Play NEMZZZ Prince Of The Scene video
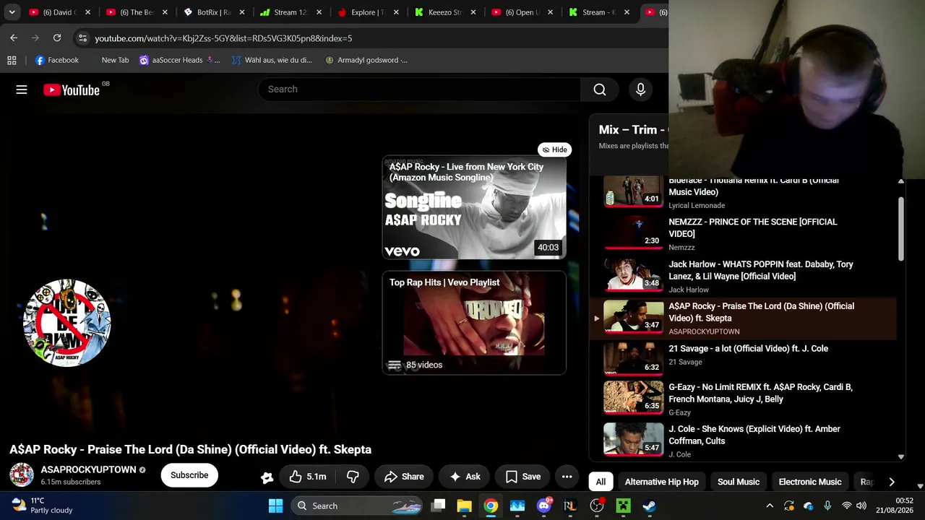The height and width of the screenshot is (520, 925). pos(744,233)
